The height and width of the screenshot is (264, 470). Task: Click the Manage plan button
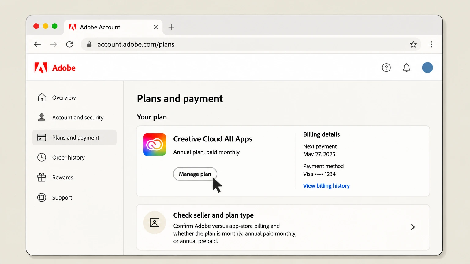click(195, 174)
